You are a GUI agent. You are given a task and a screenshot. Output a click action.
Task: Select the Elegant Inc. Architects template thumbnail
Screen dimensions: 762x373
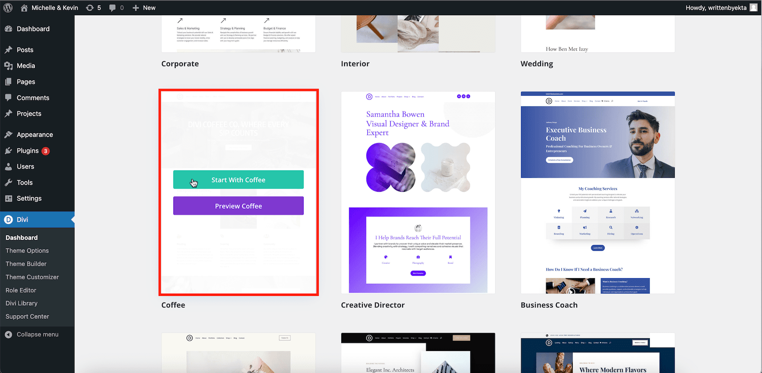coord(418,353)
